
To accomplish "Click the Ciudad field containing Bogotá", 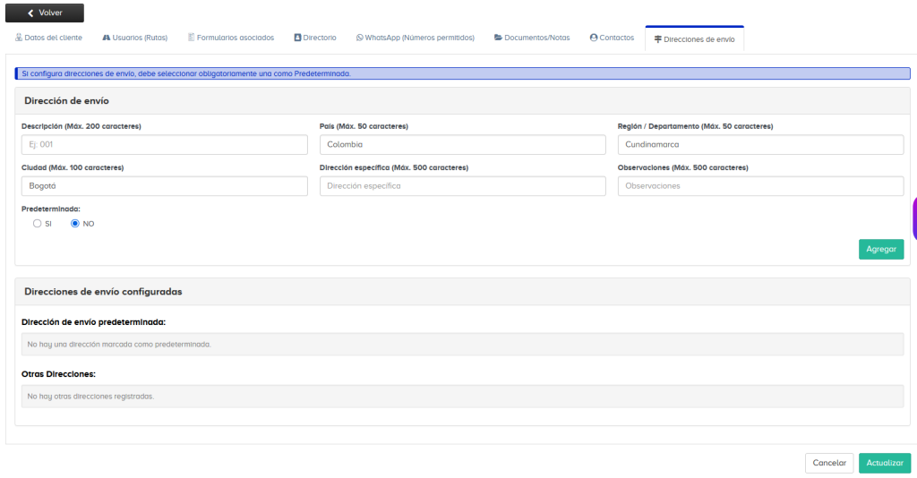I will click(165, 186).
